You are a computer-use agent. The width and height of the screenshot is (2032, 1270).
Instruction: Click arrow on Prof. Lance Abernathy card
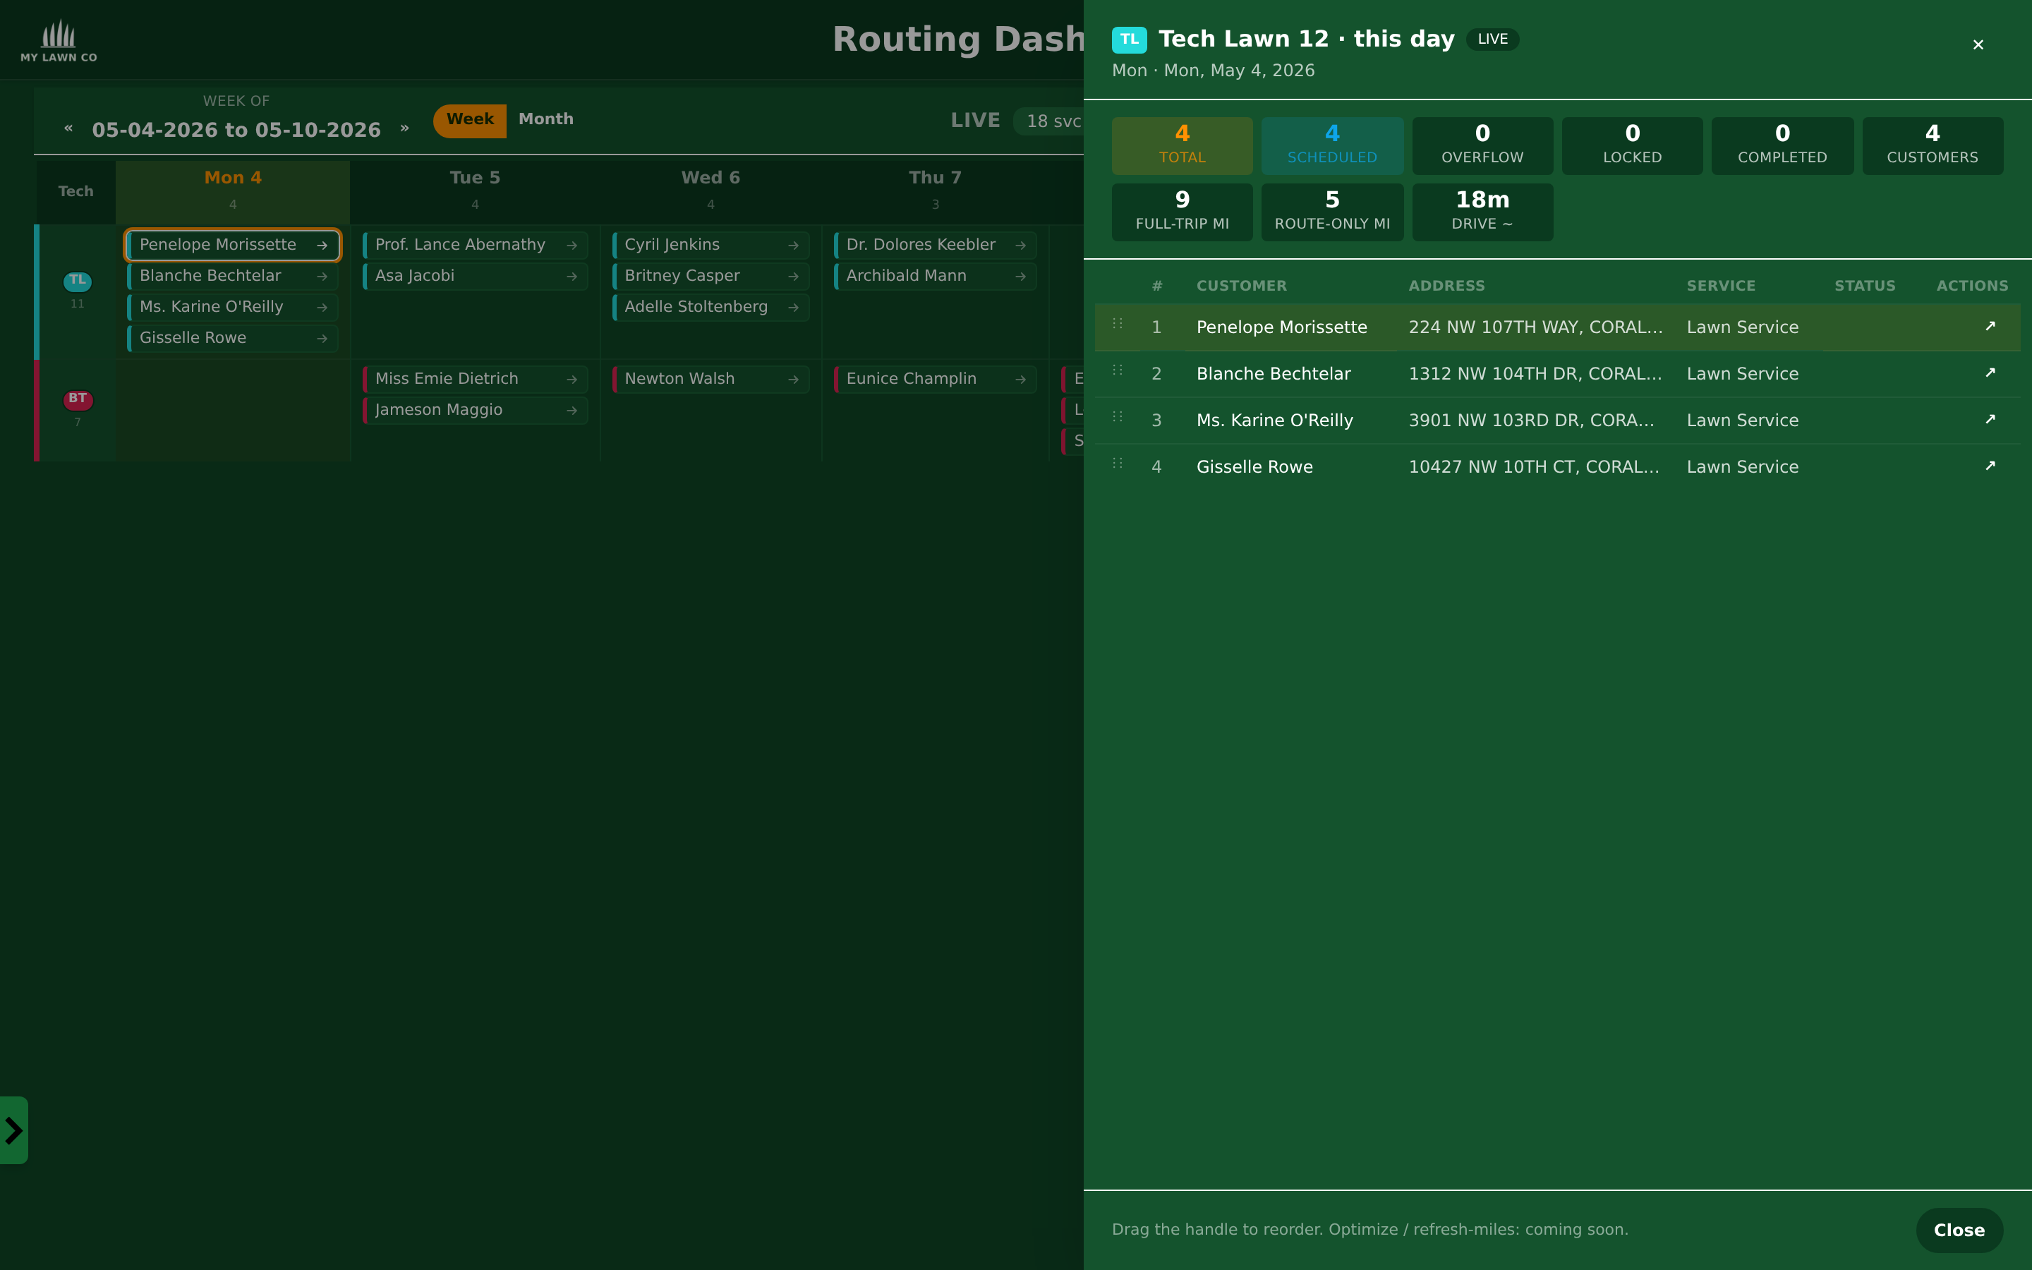click(x=571, y=246)
